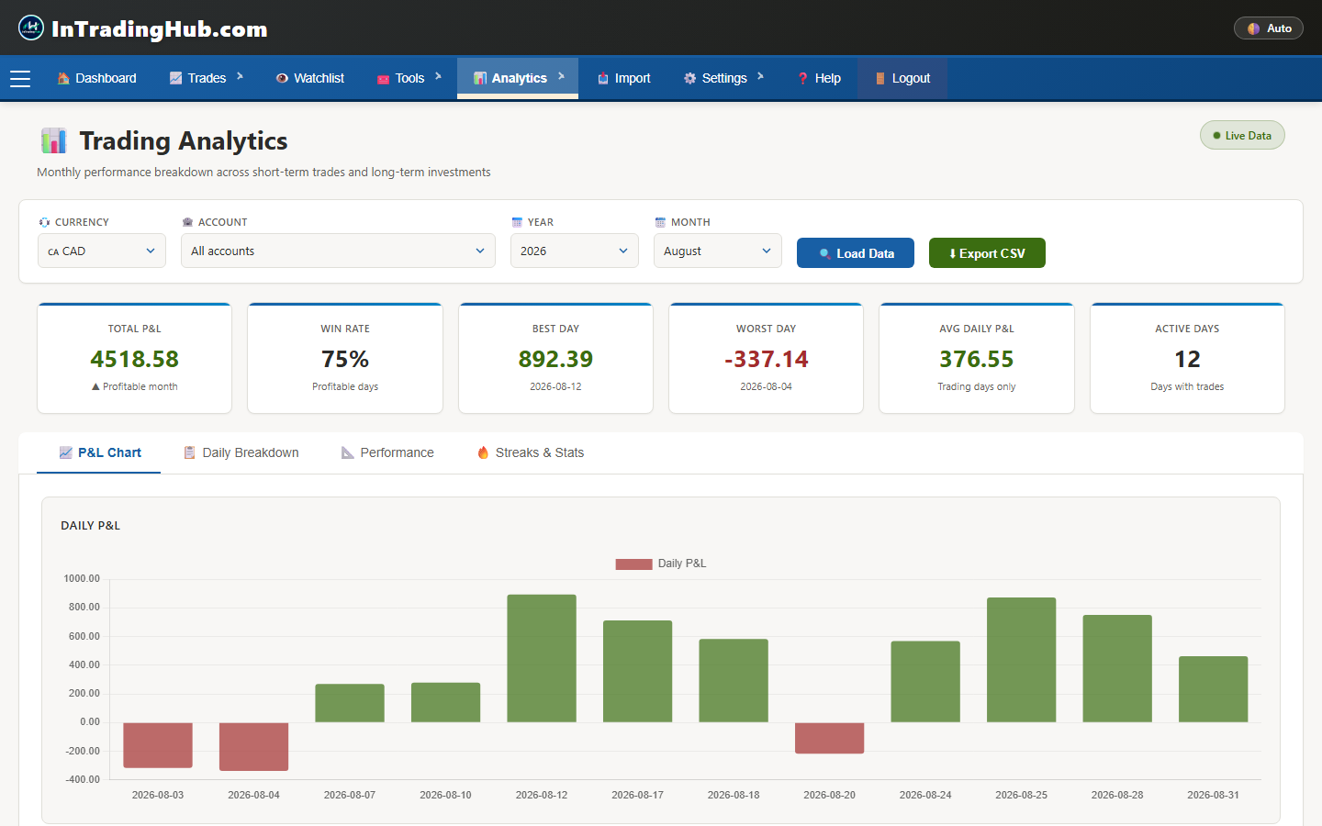Switch to the Performance tab
1322x826 pixels.
[x=387, y=452]
